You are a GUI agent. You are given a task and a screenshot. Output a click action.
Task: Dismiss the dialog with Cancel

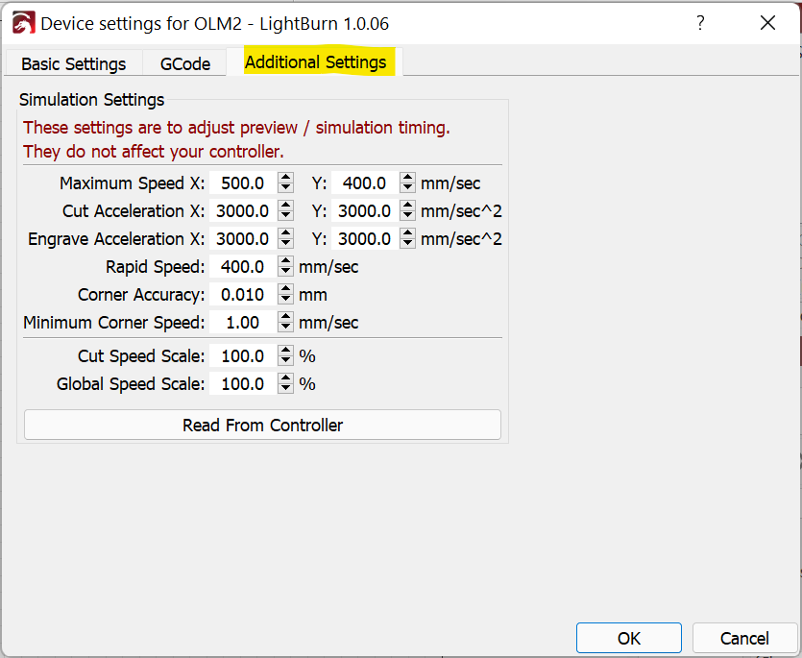pos(744,638)
